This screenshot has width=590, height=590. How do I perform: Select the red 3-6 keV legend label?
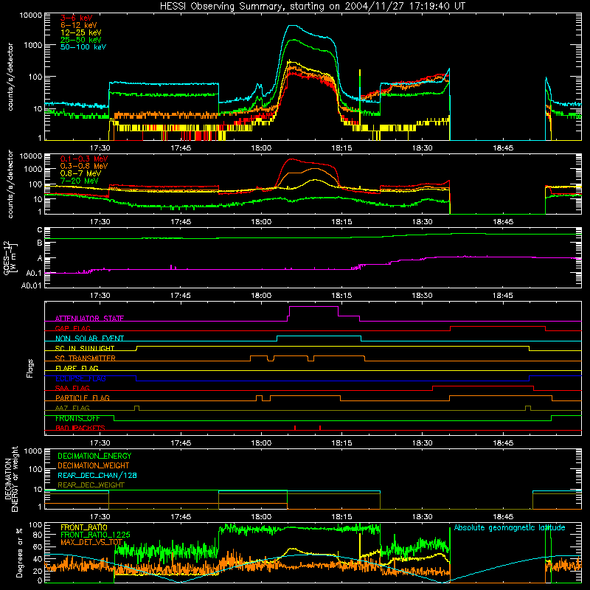(77, 18)
